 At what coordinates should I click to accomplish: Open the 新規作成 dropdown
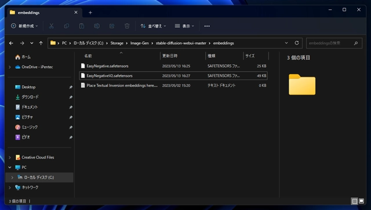(24, 26)
